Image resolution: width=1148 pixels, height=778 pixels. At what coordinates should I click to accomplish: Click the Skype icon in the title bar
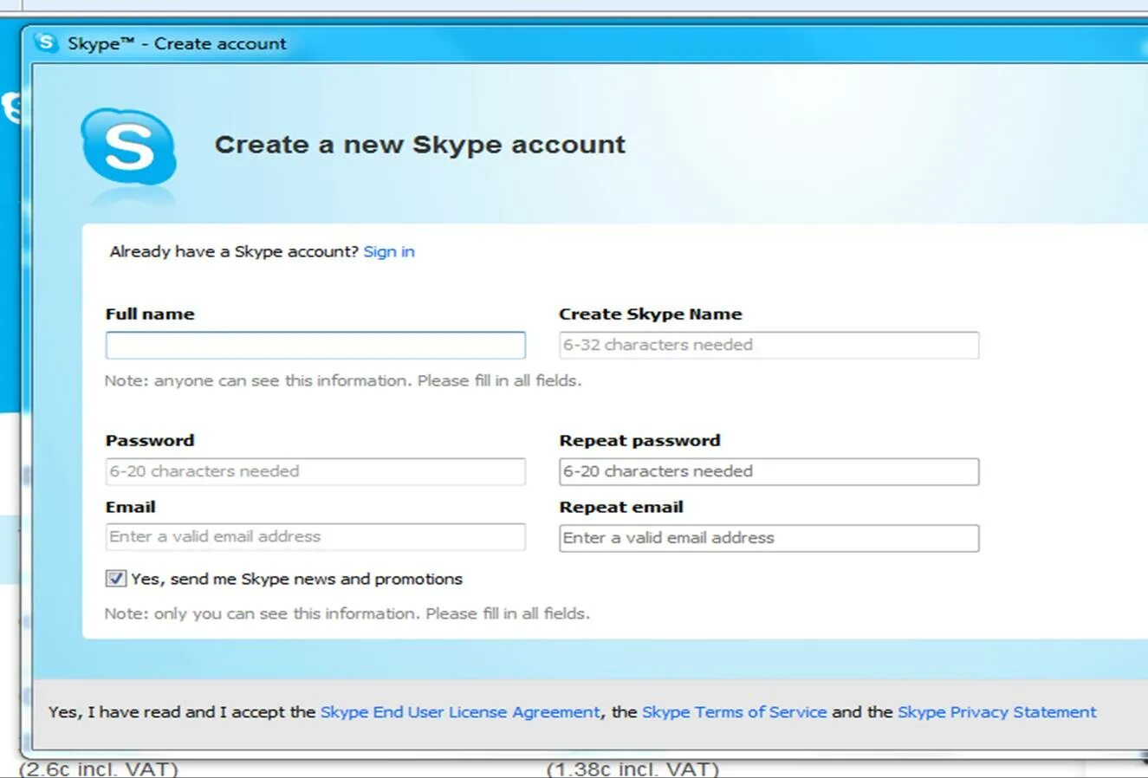(x=45, y=42)
